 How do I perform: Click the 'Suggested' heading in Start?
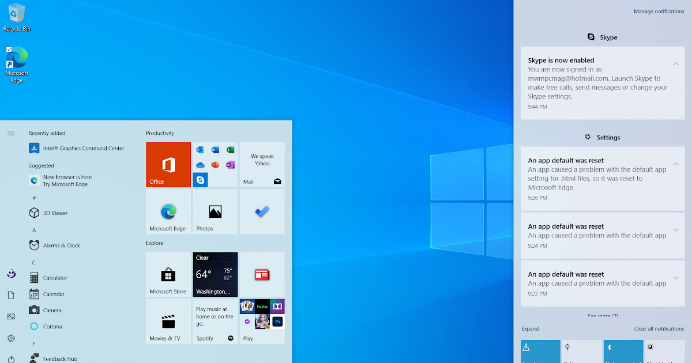[42, 165]
